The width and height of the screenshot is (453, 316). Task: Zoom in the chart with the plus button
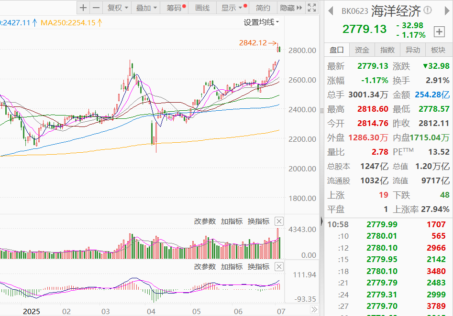click(x=83, y=8)
